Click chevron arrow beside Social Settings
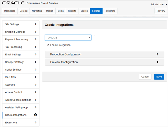Viewport: 168px width, 127px height. point(36,70)
